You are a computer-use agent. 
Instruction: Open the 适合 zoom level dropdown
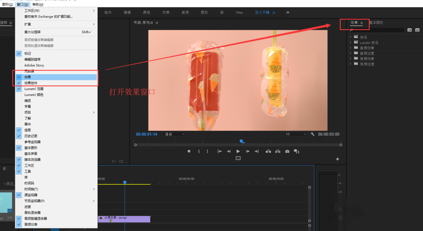[175, 134]
